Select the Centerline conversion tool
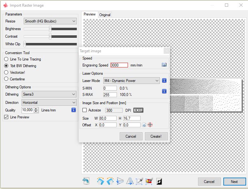 tap(15, 79)
